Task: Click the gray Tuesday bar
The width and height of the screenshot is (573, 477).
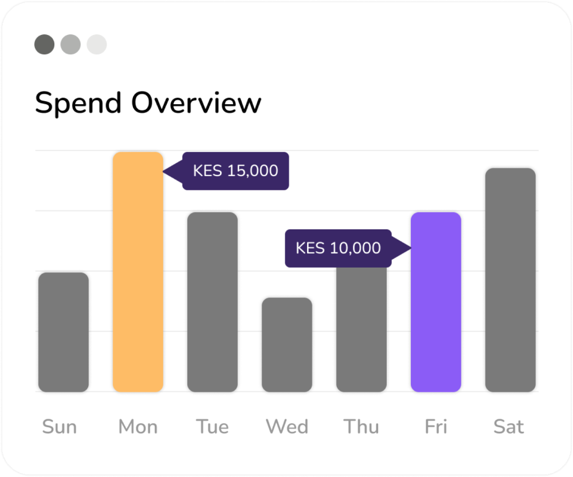Action: (x=212, y=302)
